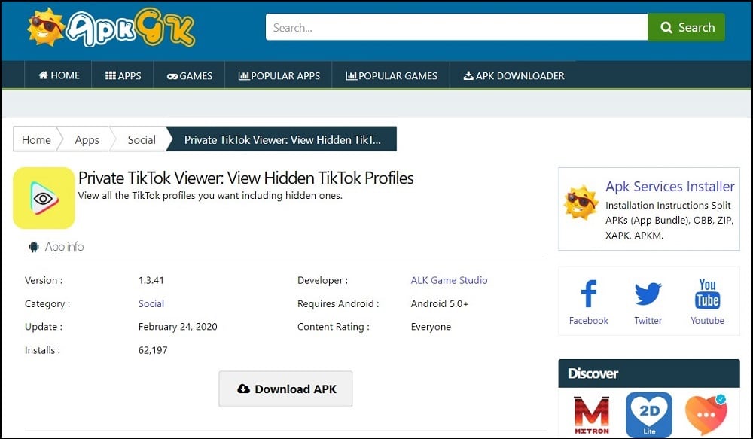Click inside the Search input field

coord(456,27)
